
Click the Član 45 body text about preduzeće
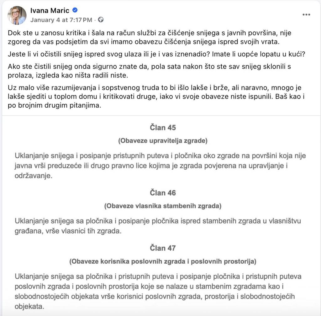(x=160, y=166)
